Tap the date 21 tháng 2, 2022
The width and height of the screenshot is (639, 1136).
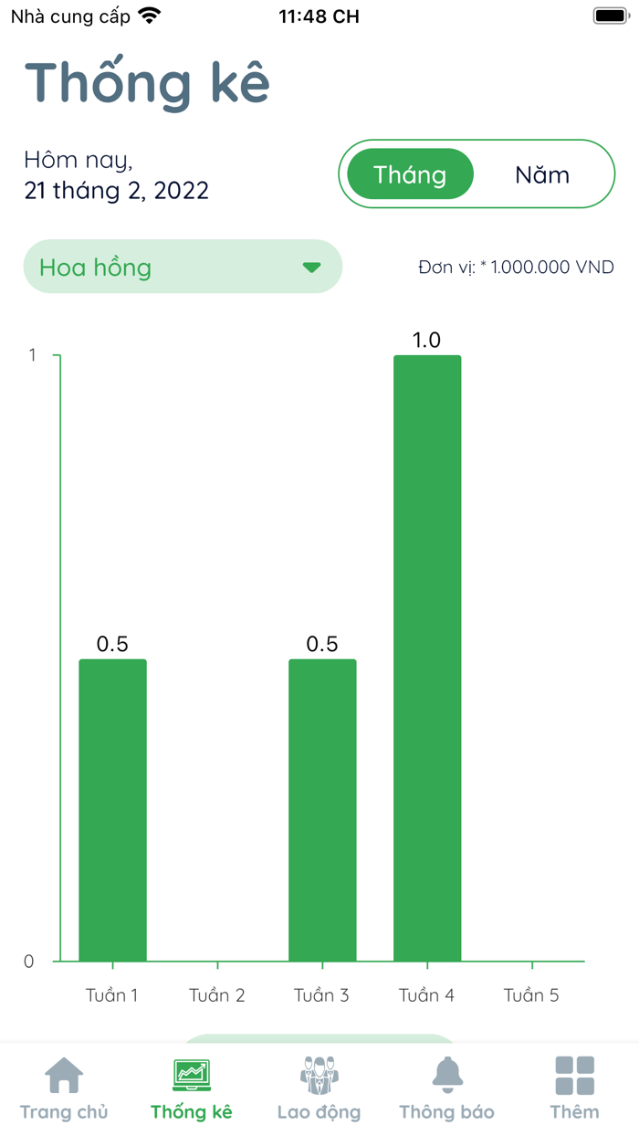pyautogui.click(x=117, y=191)
